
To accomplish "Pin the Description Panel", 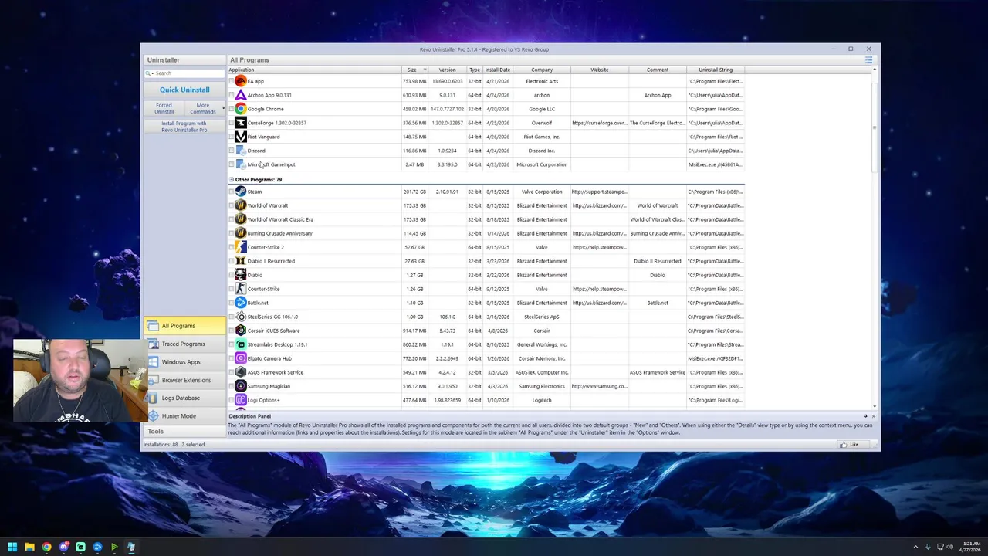I will coord(865,416).
